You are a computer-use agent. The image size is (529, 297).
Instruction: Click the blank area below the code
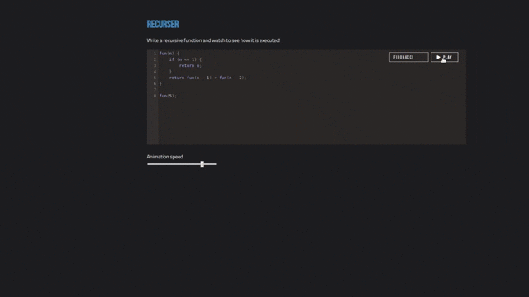click(x=312, y=121)
